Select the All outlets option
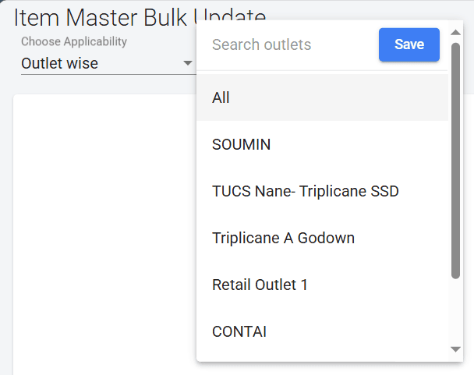Image resolution: width=474 pixels, height=375 pixels. click(x=221, y=98)
